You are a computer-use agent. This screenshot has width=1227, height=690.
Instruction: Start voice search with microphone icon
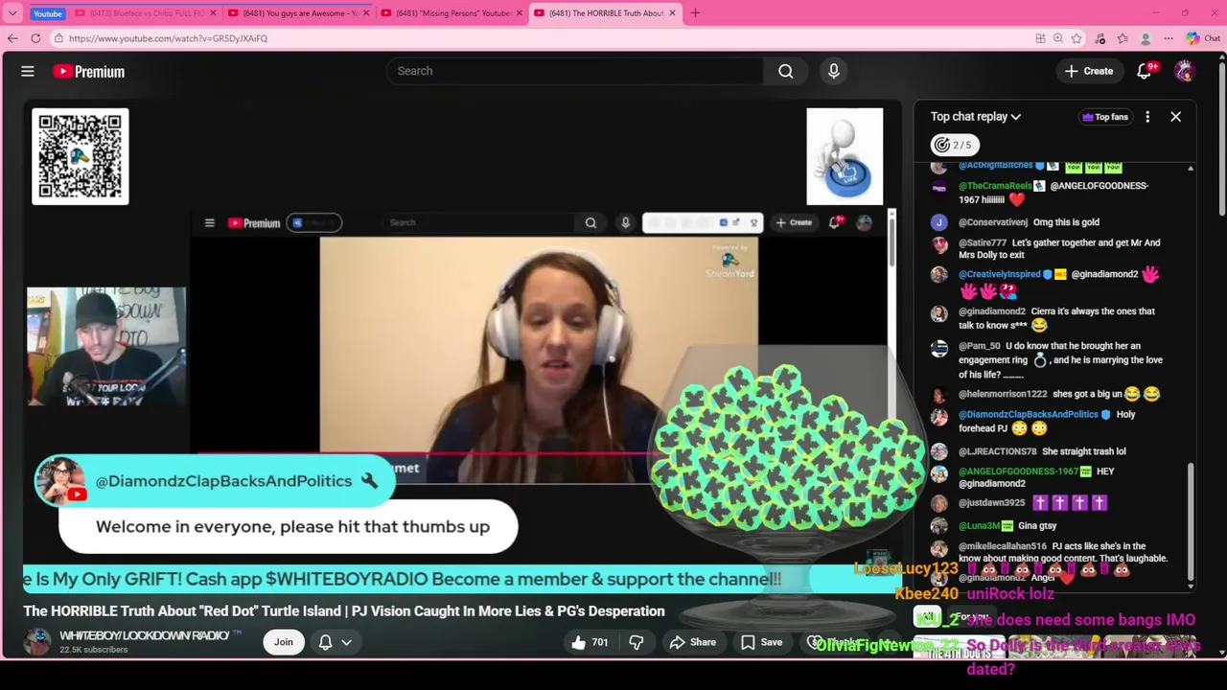coord(833,71)
